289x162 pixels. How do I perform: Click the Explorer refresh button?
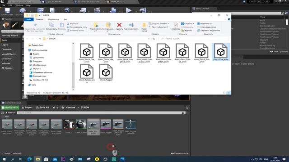[154, 39]
